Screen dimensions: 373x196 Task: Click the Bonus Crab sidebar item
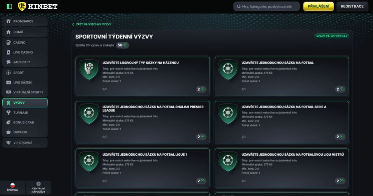coord(24,122)
